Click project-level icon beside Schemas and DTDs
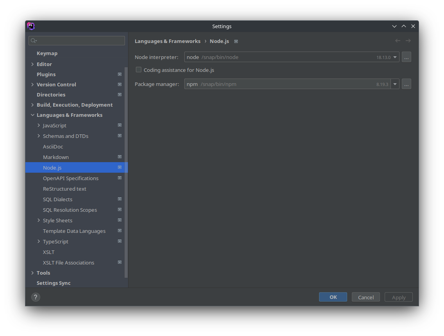 click(119, 136)
